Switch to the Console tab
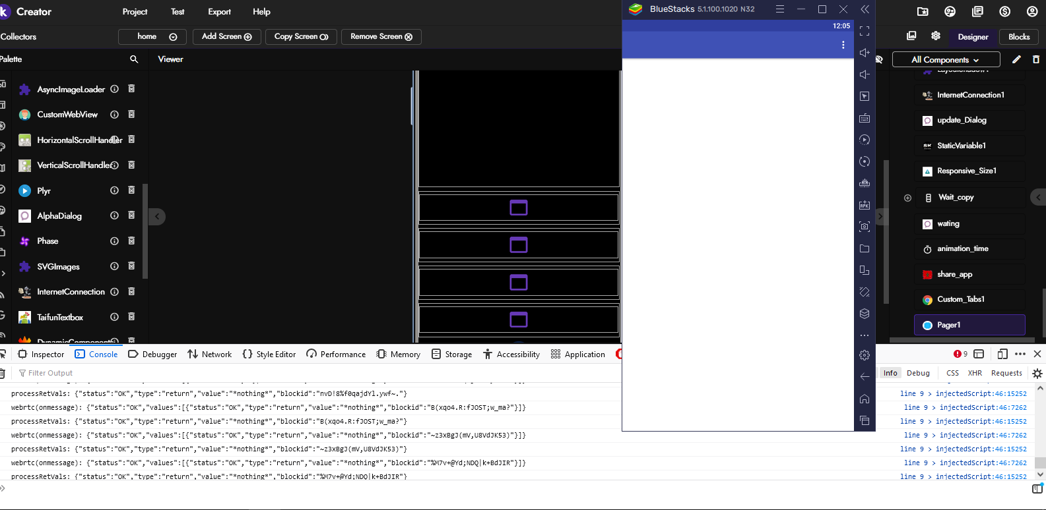 [96, 354]
